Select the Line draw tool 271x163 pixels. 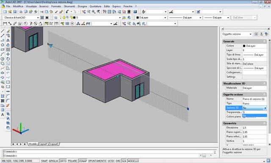(x=3, y=31)
